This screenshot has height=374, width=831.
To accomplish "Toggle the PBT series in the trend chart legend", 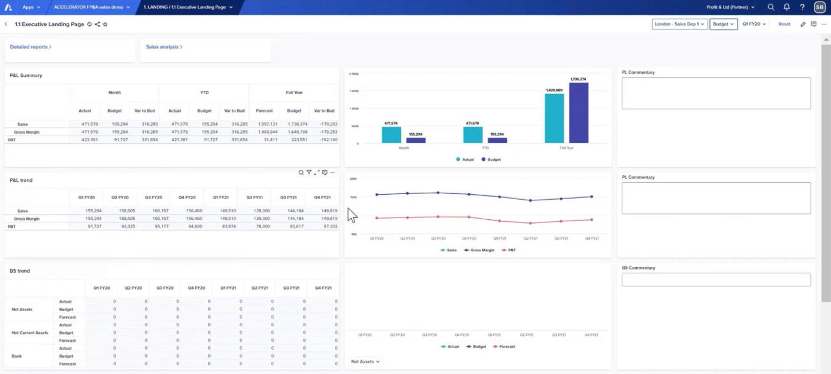I will pos(511,250).
